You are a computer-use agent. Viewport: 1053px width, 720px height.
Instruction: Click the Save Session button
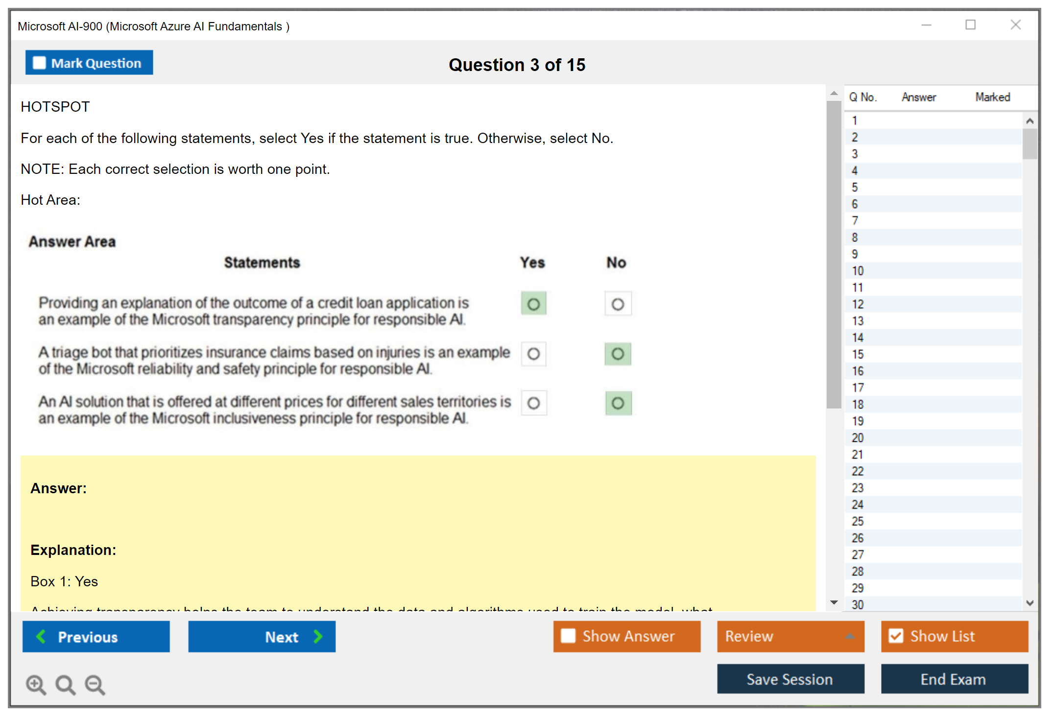[x=790, y=679]
